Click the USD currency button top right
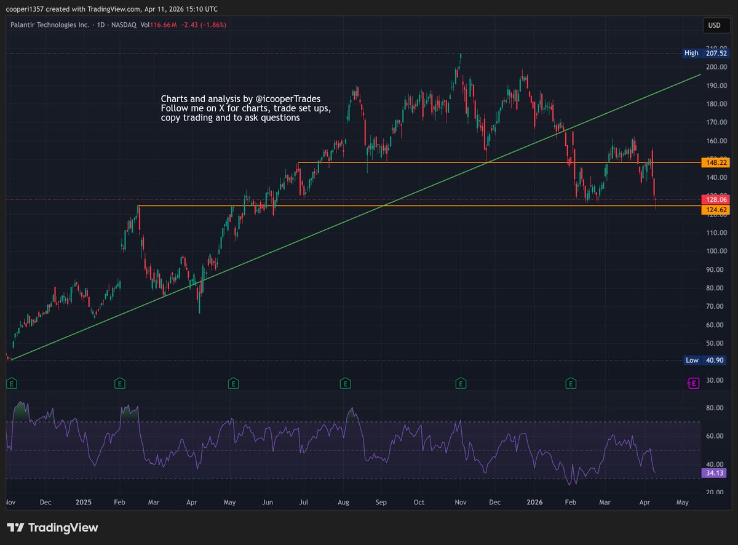This screenshot has height=545, width=738. pos(716,25)
